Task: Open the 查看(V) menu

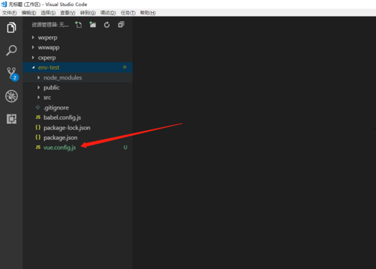Action: [68, 13]
